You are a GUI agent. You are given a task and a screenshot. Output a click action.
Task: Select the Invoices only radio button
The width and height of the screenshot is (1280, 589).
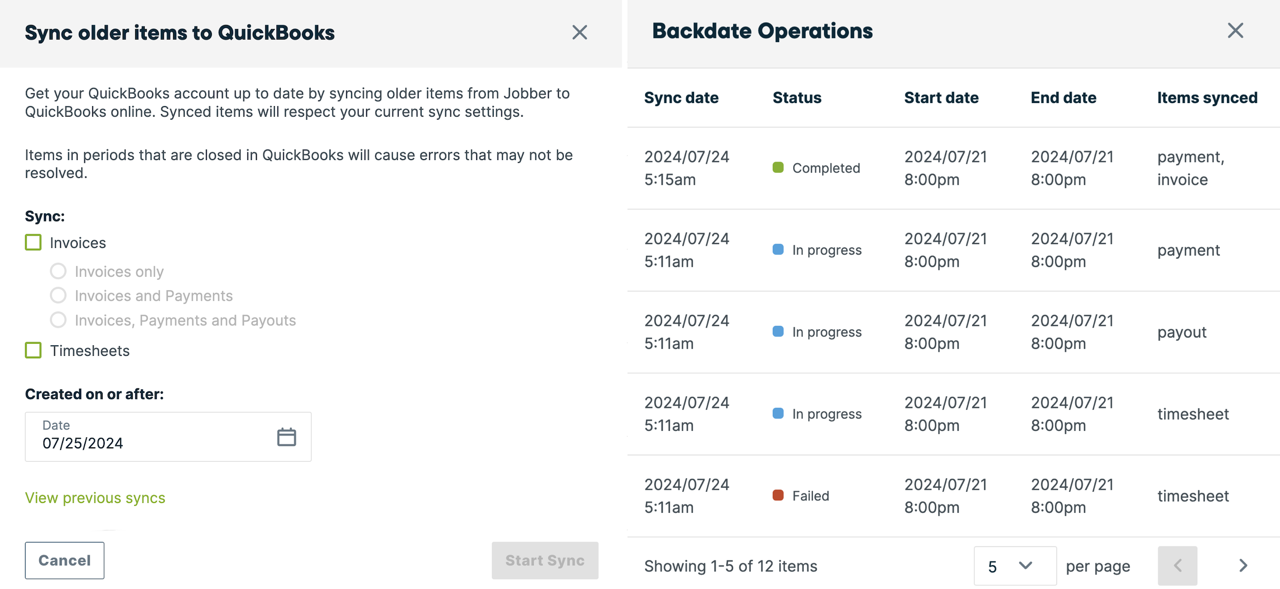58,271
